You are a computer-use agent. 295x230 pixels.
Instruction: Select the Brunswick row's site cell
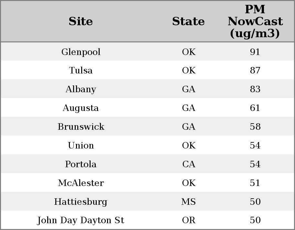(81, 127)
